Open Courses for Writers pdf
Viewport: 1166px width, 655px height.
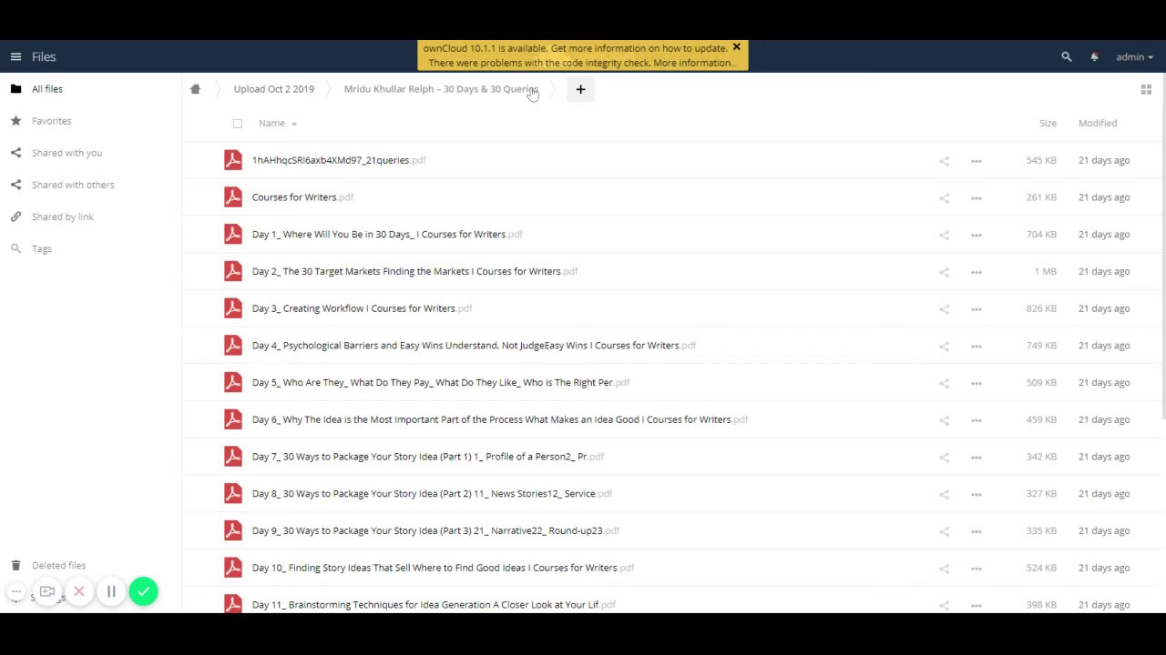pyautogui.click(x=302, y=197)
